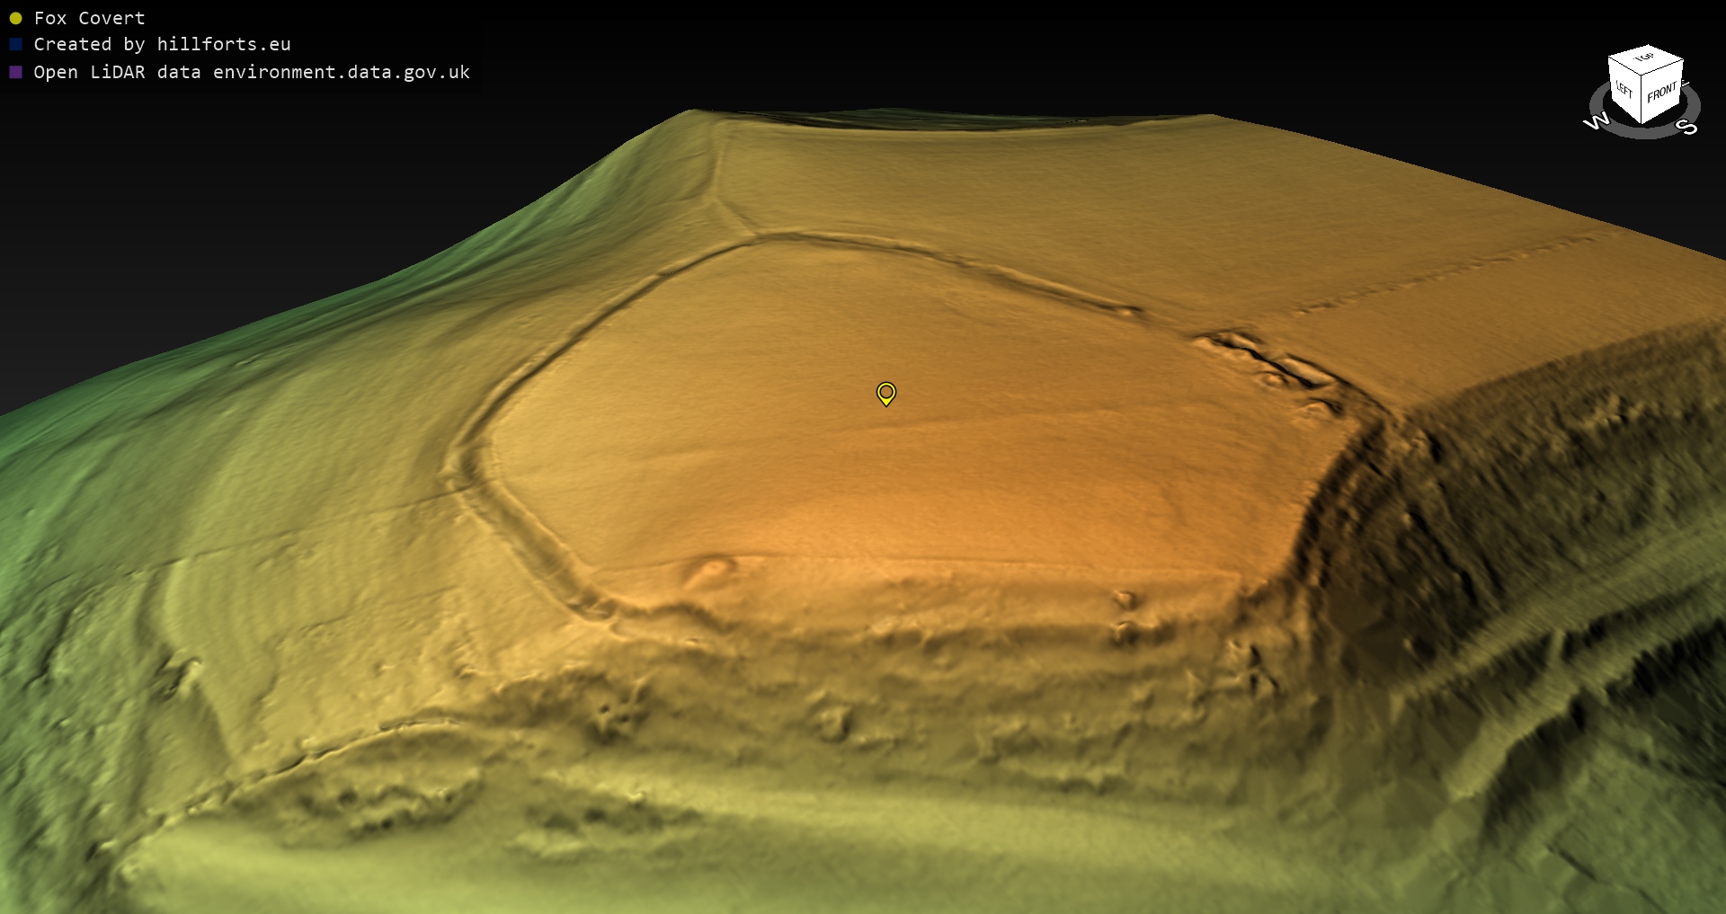The image size is (1726, 914).
Task: Click the yellow location pin on the hillfort
Action: (x=885, y=393)
